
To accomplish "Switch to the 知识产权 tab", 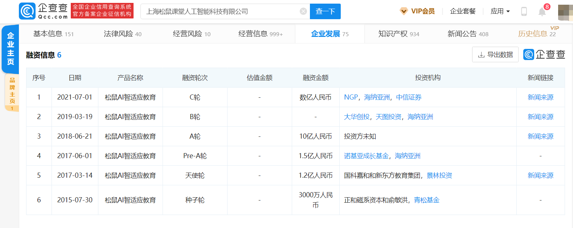I will (399, 34).
